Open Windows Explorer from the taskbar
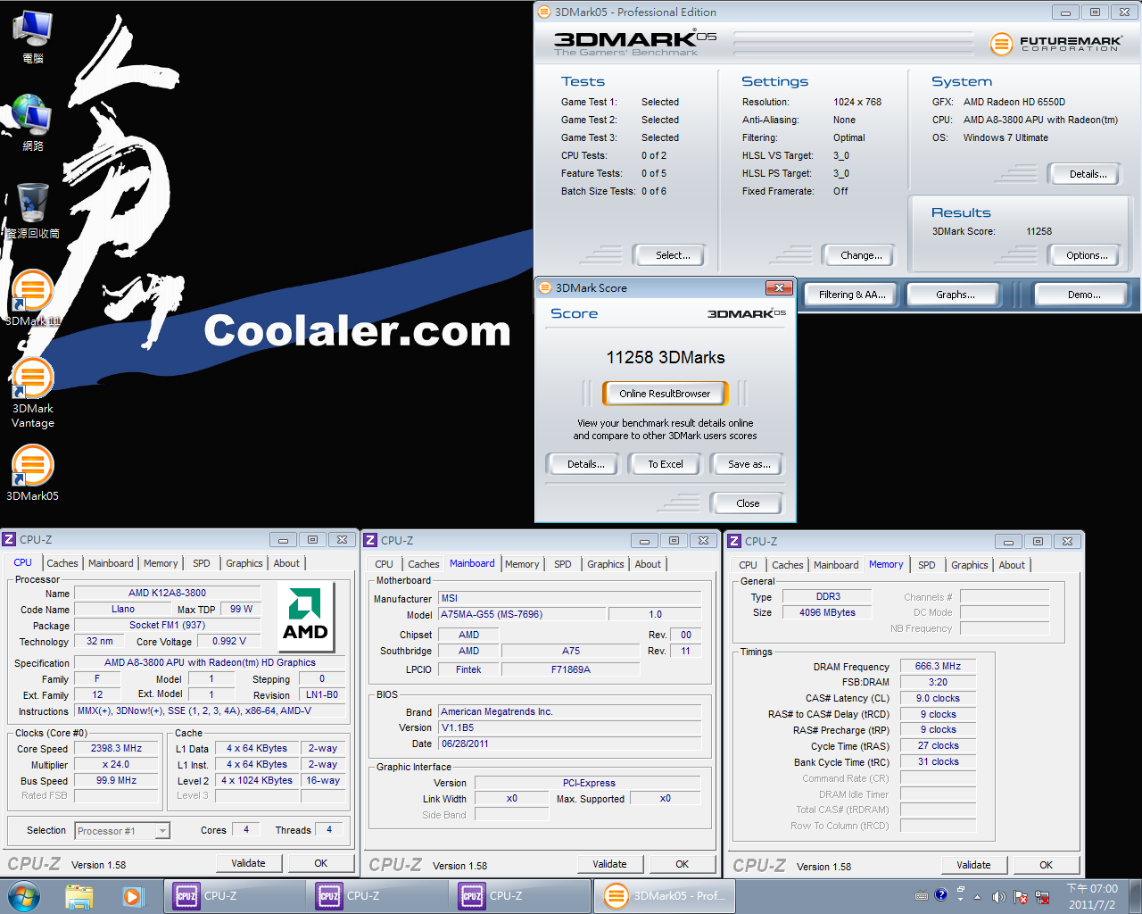The height and width of the screenshot is (914, 1142). click(79, 896)
